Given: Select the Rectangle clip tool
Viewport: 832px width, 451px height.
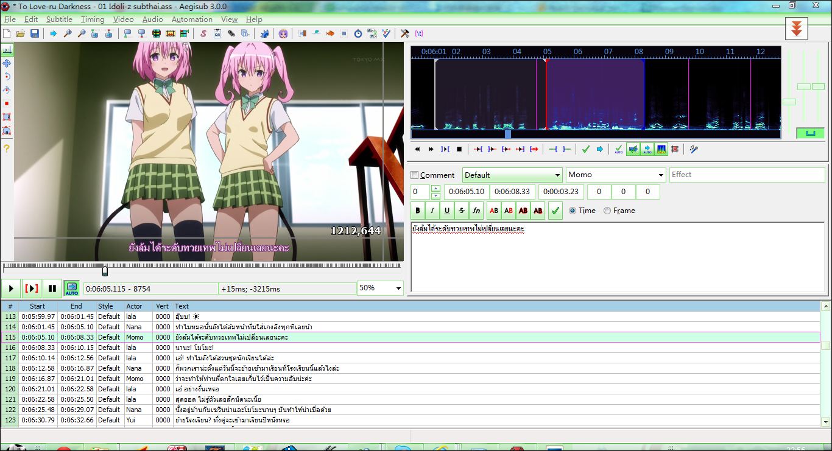Looking at the screenshot, I should (x=7, y=117).
